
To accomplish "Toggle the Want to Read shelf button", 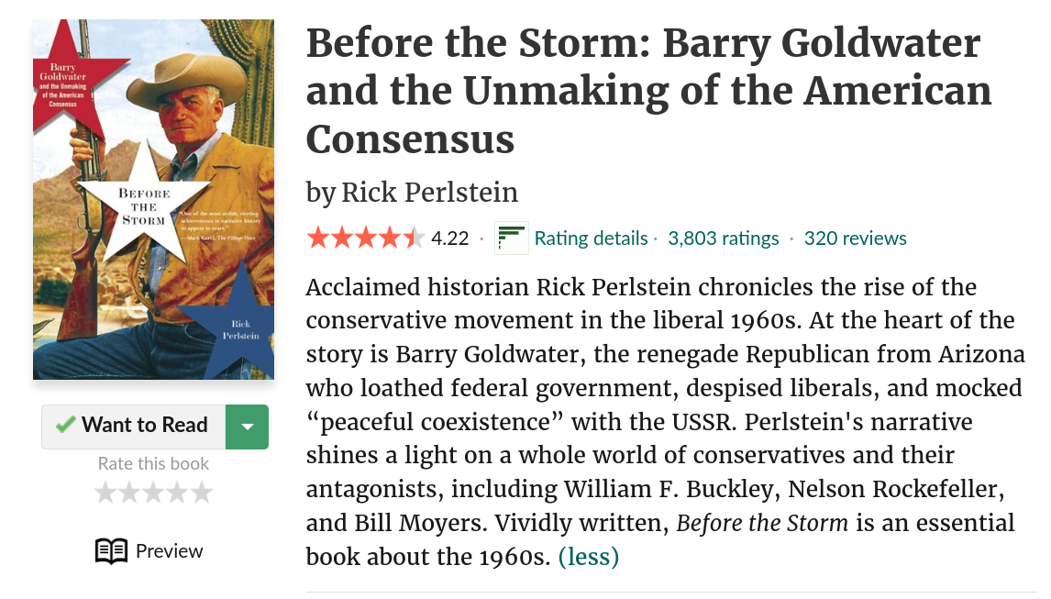I will tap(133, 427).
